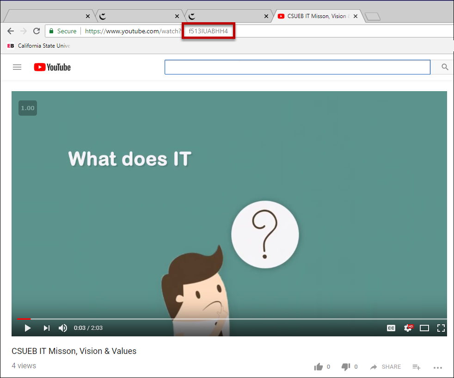Open the YouTube hamburger guide menu
454x378 pixels.
point(17,67)
